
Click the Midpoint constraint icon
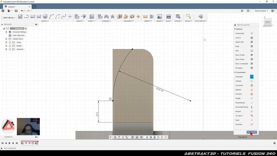coord(251,90)
